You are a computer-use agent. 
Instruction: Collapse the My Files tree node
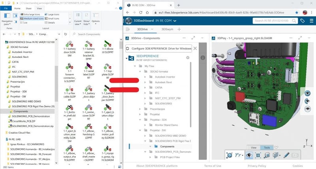[x=135, y=66]
